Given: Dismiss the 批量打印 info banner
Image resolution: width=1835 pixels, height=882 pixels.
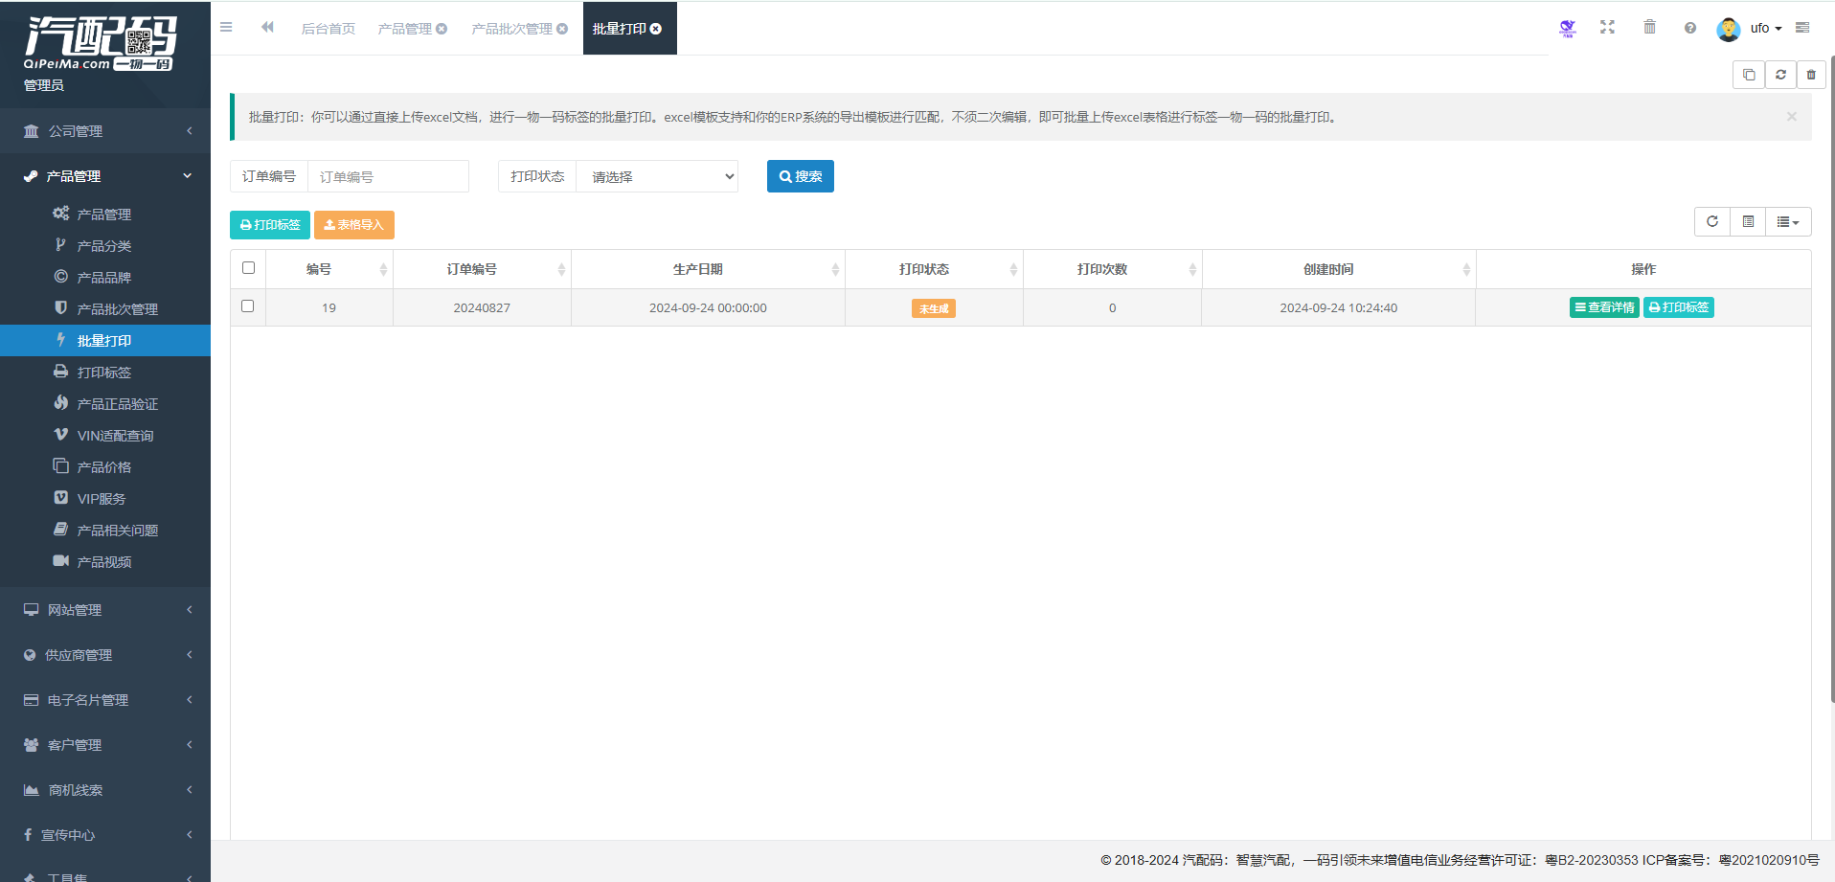Looking at the screenshot, I should pos(1791,117).
